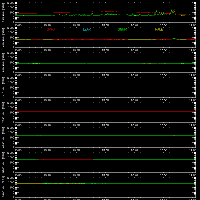Screen dimensions: 200x200
Task: Click the 10000 tick on the 4995 MHz axis
Action: pyautogui.click(x=10, y=128)
